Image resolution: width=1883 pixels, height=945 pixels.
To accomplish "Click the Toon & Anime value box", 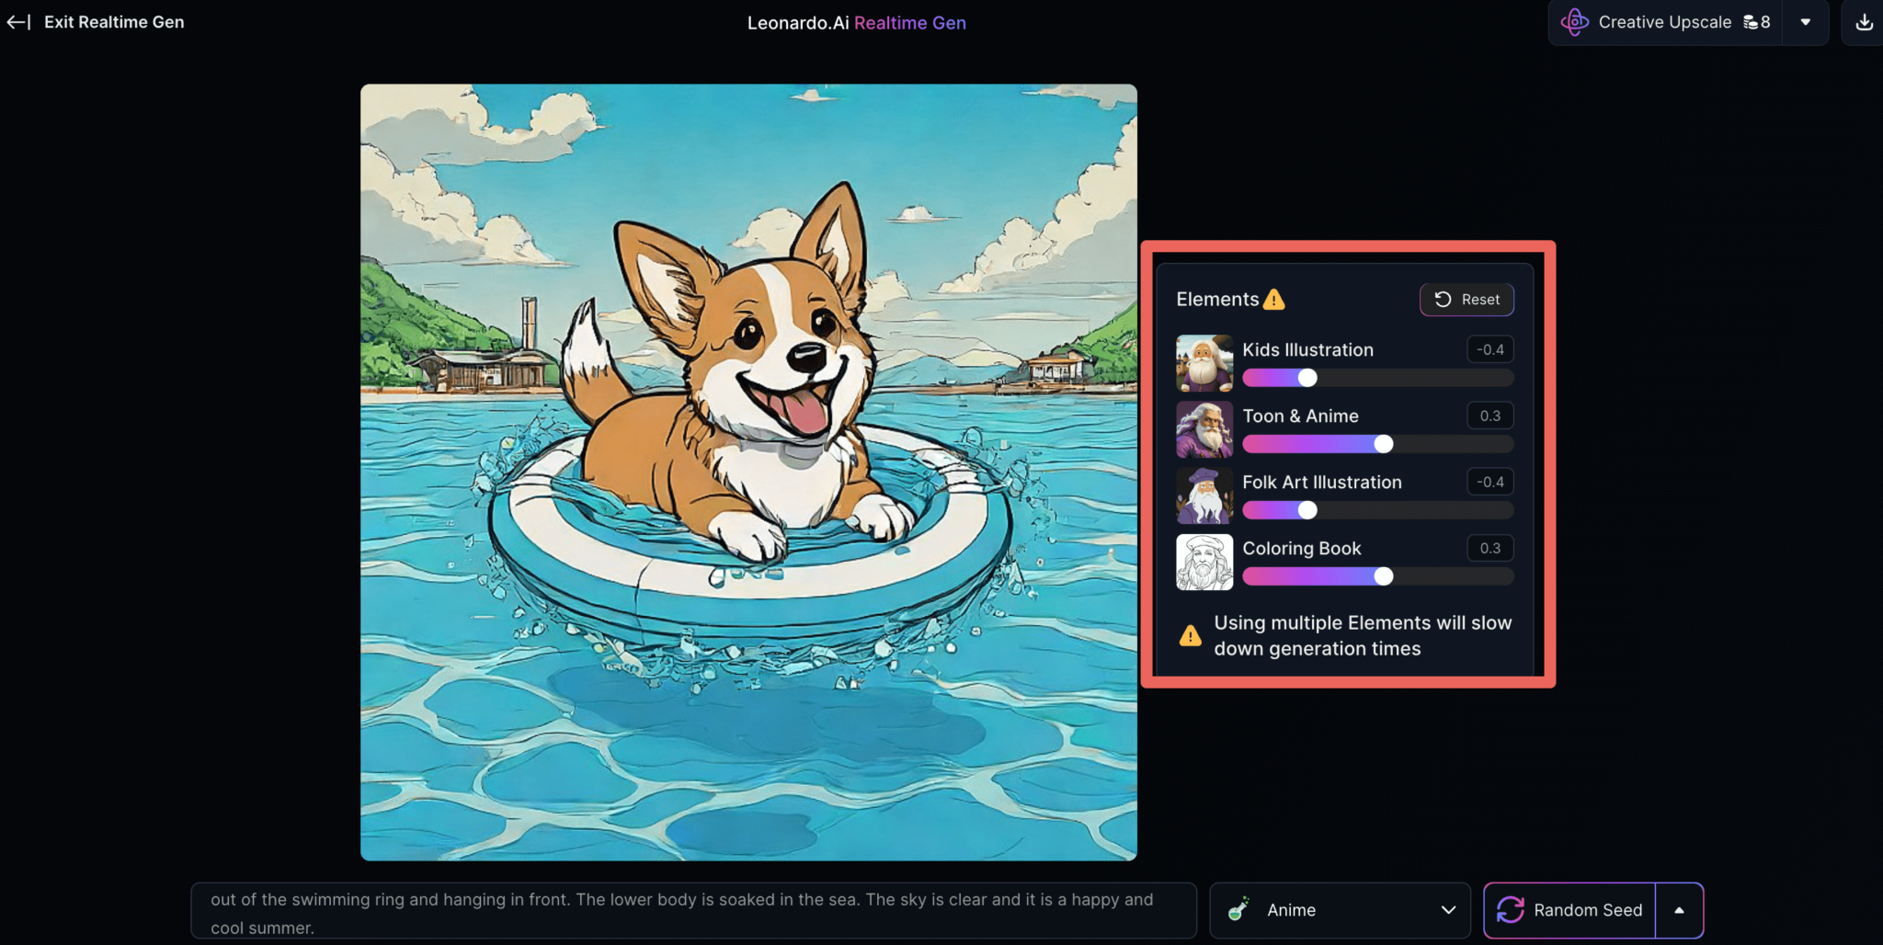I will pos(1489,416).
